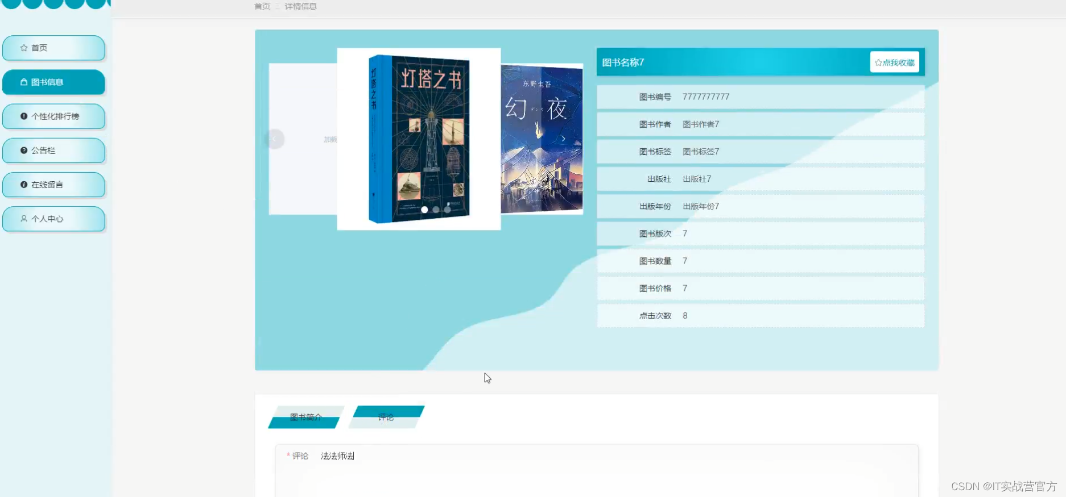Click the 幻夜 book cover image
Viewport: 1066px width, 497px height.
click(542, 139)
